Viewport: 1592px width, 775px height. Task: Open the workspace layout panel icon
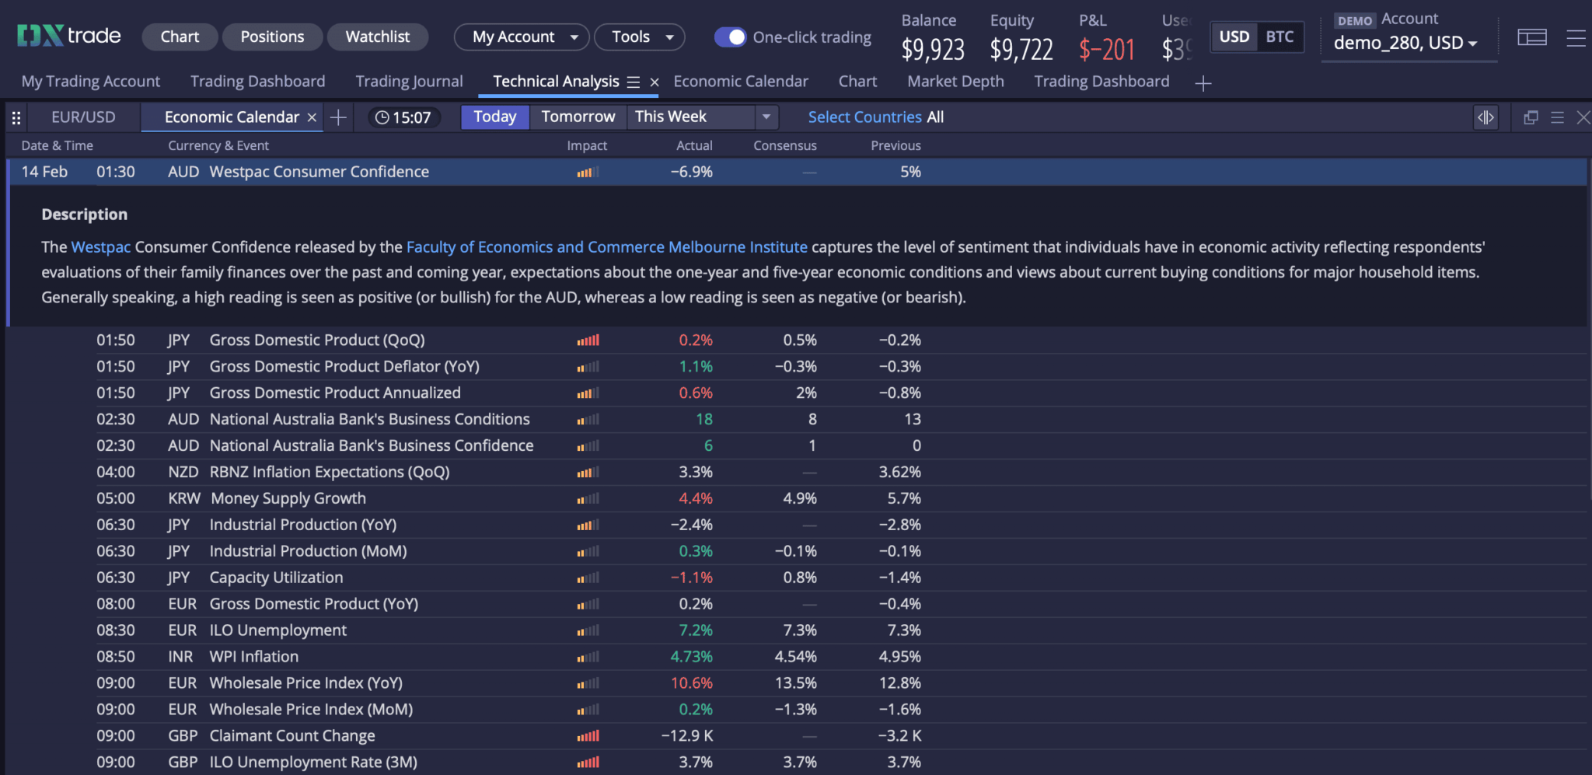(x=1531, y=37)
